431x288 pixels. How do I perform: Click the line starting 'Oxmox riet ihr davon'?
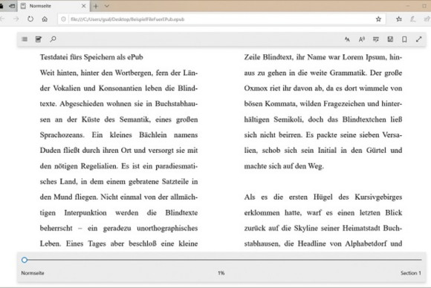pos(323,88)
